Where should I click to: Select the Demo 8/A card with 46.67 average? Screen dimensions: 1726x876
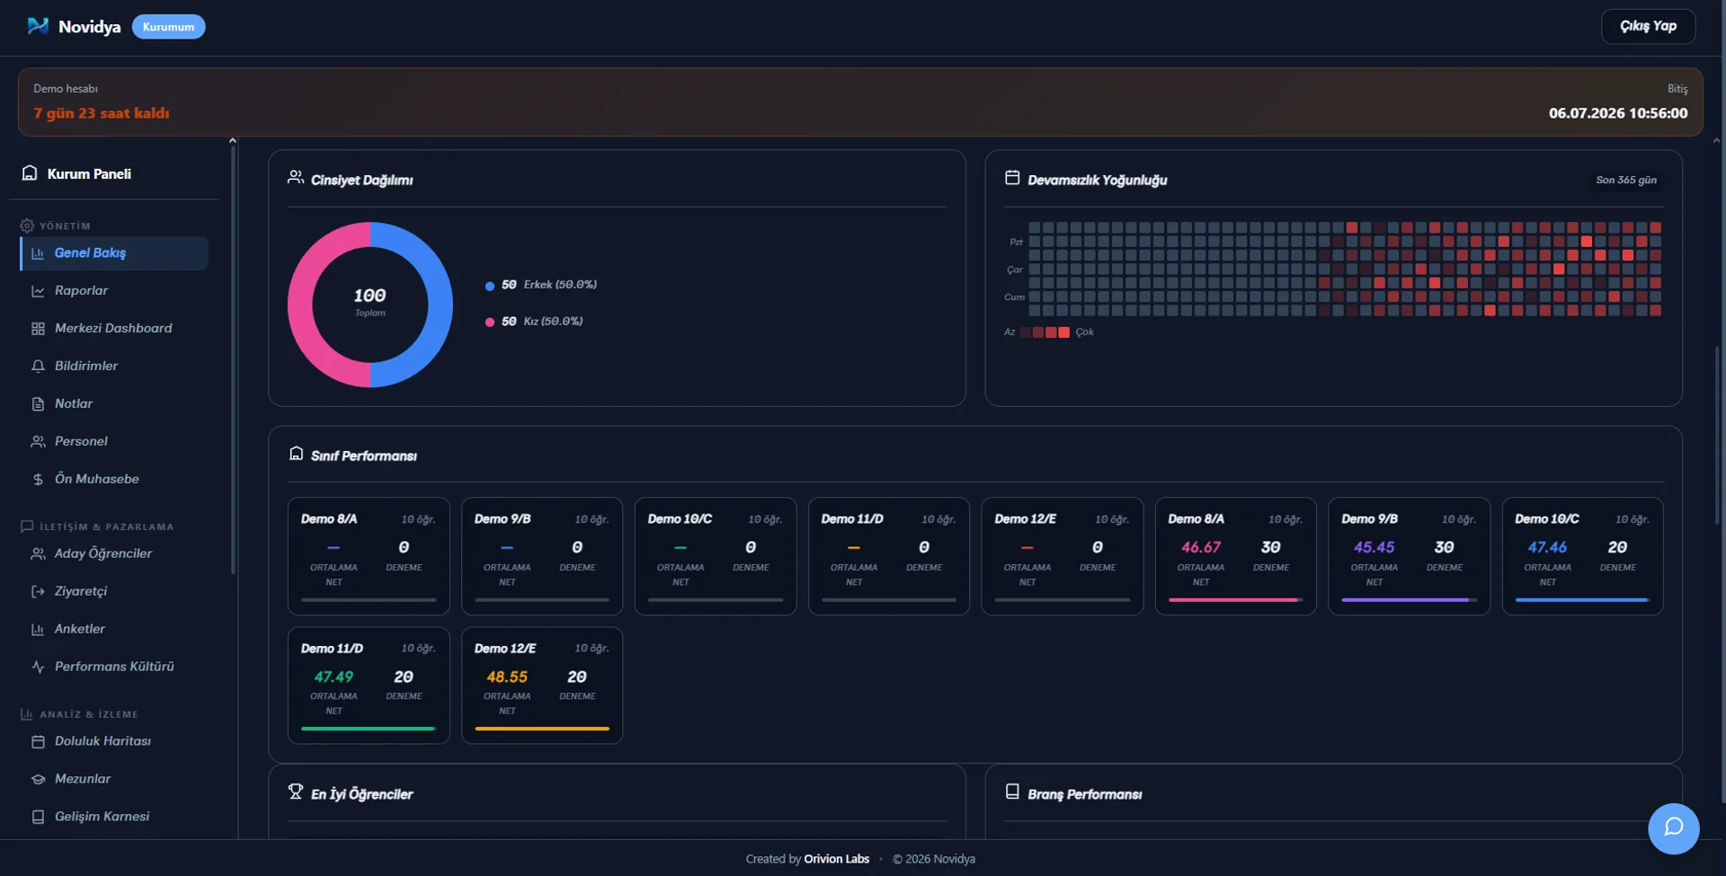click(1235, 556)
